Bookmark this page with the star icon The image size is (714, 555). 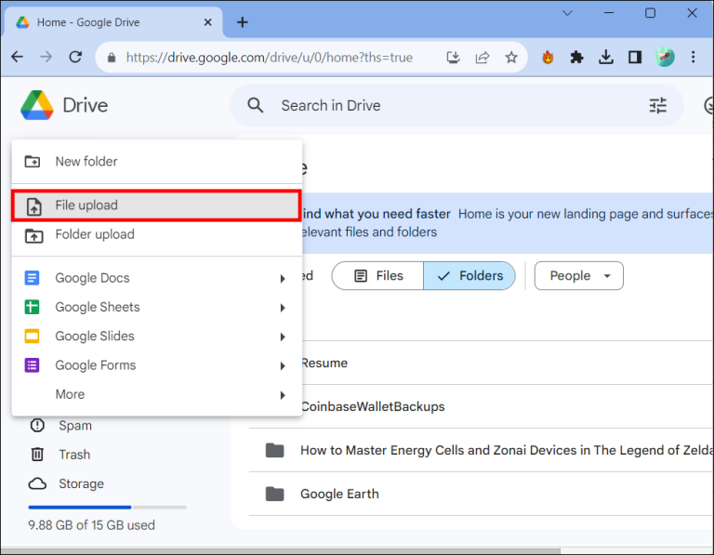[x=511, y=58]
